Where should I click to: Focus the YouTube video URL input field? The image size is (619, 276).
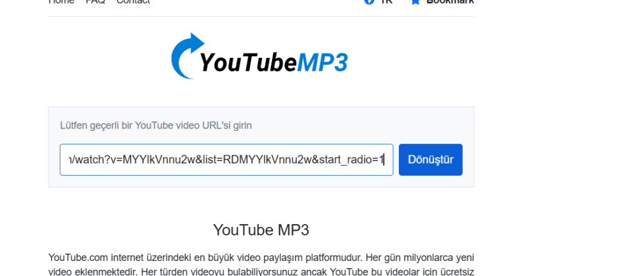click(226, 159)
